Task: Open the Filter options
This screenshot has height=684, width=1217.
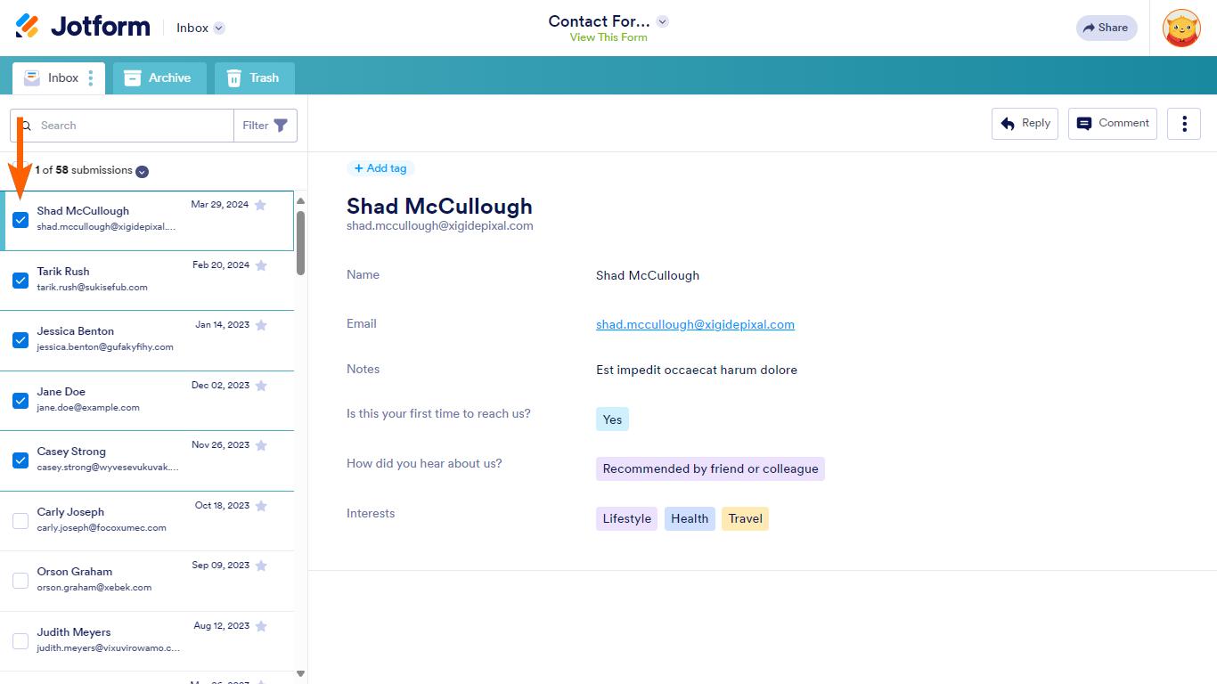Action: pyautogui.click(x=265, y=126)
